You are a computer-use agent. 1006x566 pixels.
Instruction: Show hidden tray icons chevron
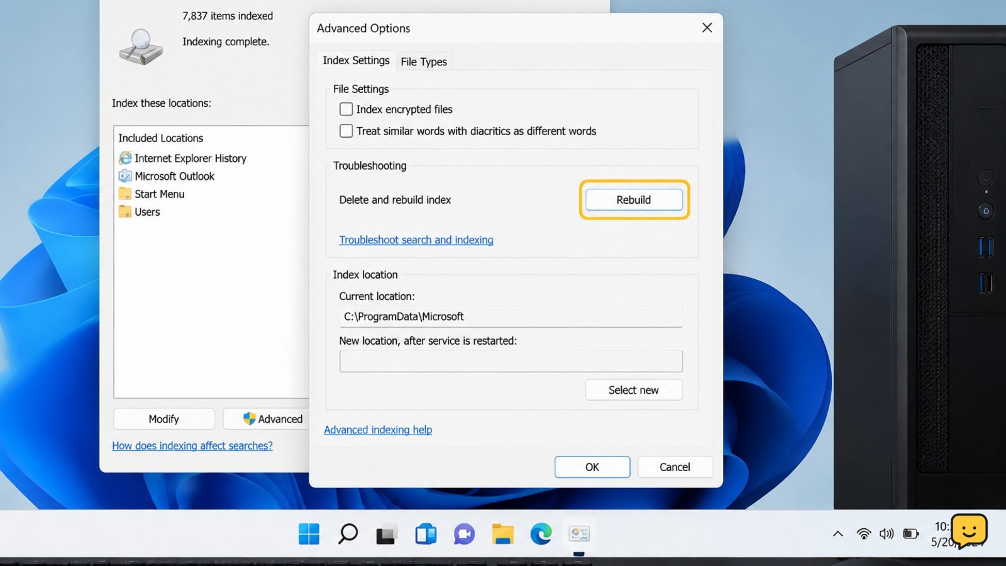[838, 534]
